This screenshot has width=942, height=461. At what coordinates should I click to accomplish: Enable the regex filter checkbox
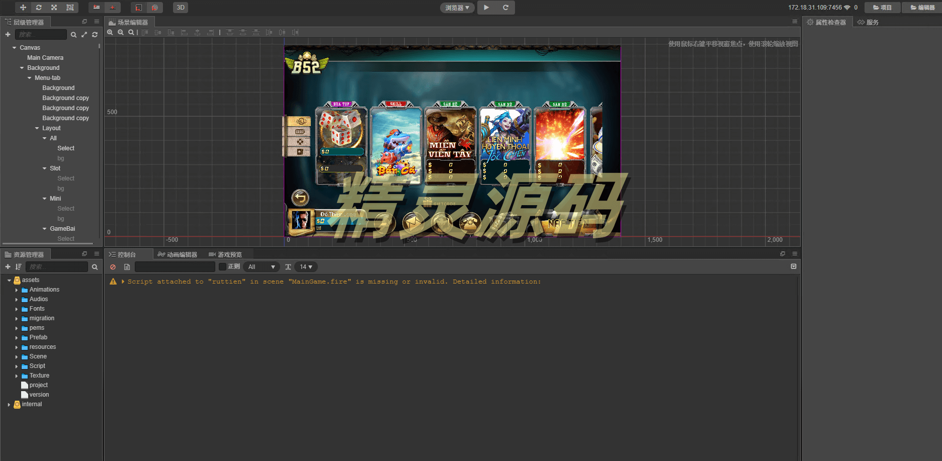[222, 267]
